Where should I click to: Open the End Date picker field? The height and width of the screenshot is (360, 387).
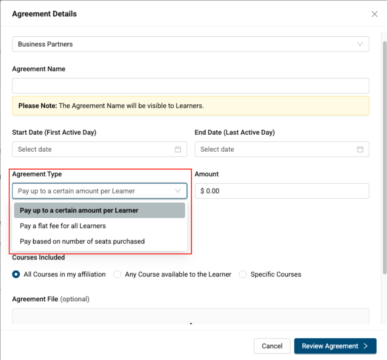pyautogui.click(x=282, y=149)
